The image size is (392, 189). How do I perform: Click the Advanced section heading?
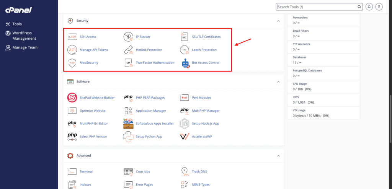coord(83,155)
